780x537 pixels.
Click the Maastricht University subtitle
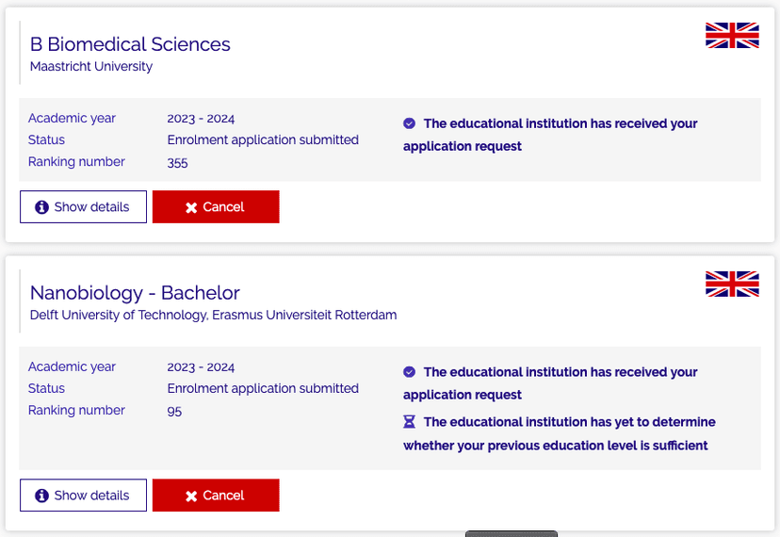91,67
